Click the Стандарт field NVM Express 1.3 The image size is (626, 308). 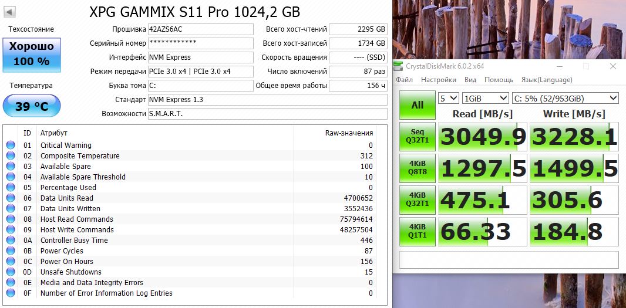(267, 99)
